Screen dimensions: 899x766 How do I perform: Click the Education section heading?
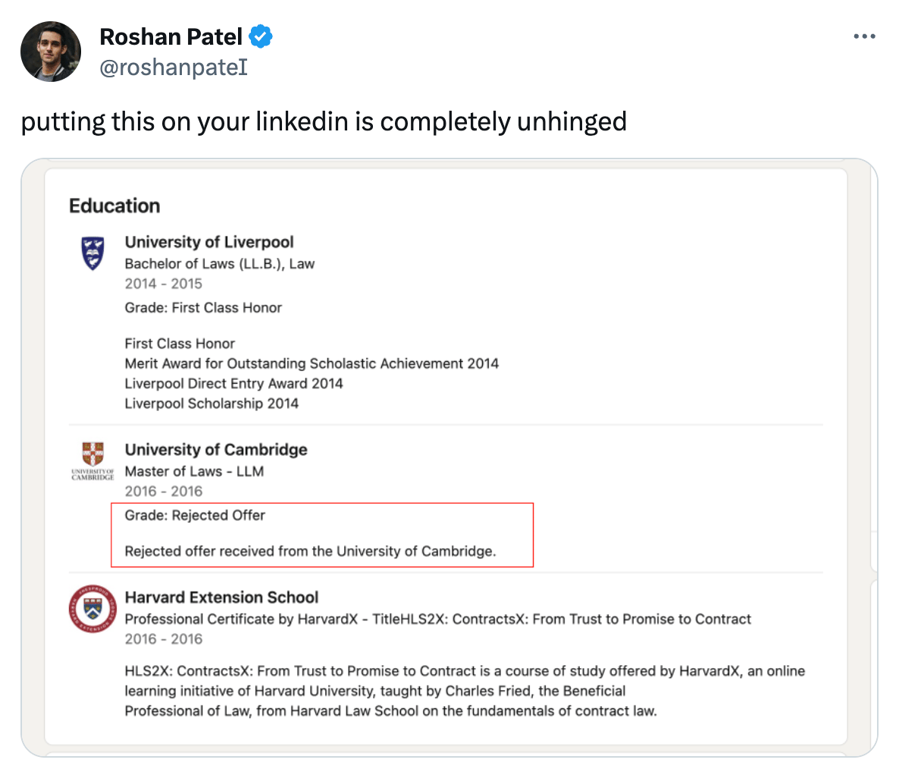114,206
